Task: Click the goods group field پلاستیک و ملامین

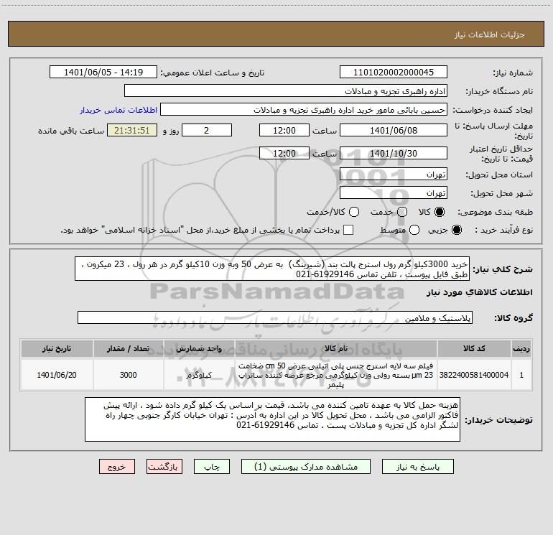Action: point(275,317)
